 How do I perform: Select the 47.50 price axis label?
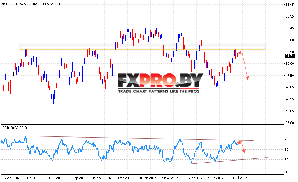[x=290, y=76]
